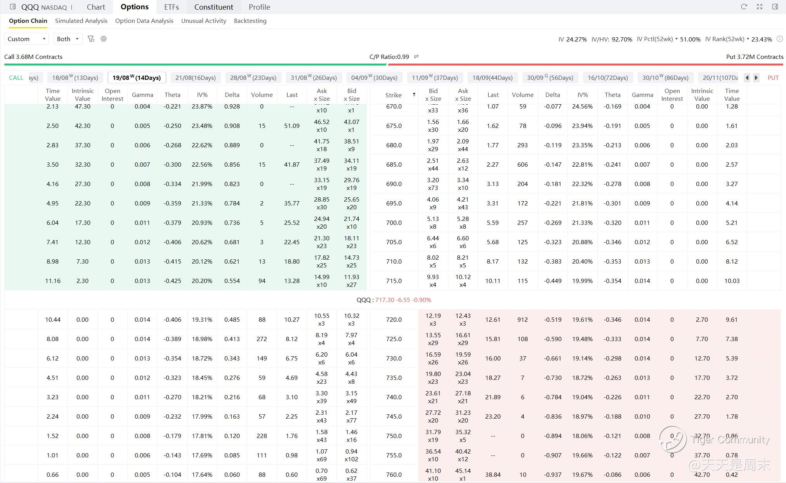Open option chain settings gear
The width and height of the screenshot is (786, 483).
point(104,39)
